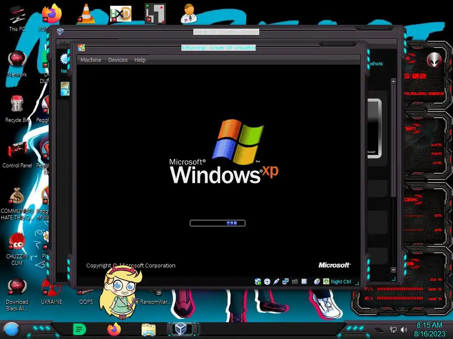Open the doctor figure desktop shortcut
This screenshot has width=453, height=339.
(189, 14)
